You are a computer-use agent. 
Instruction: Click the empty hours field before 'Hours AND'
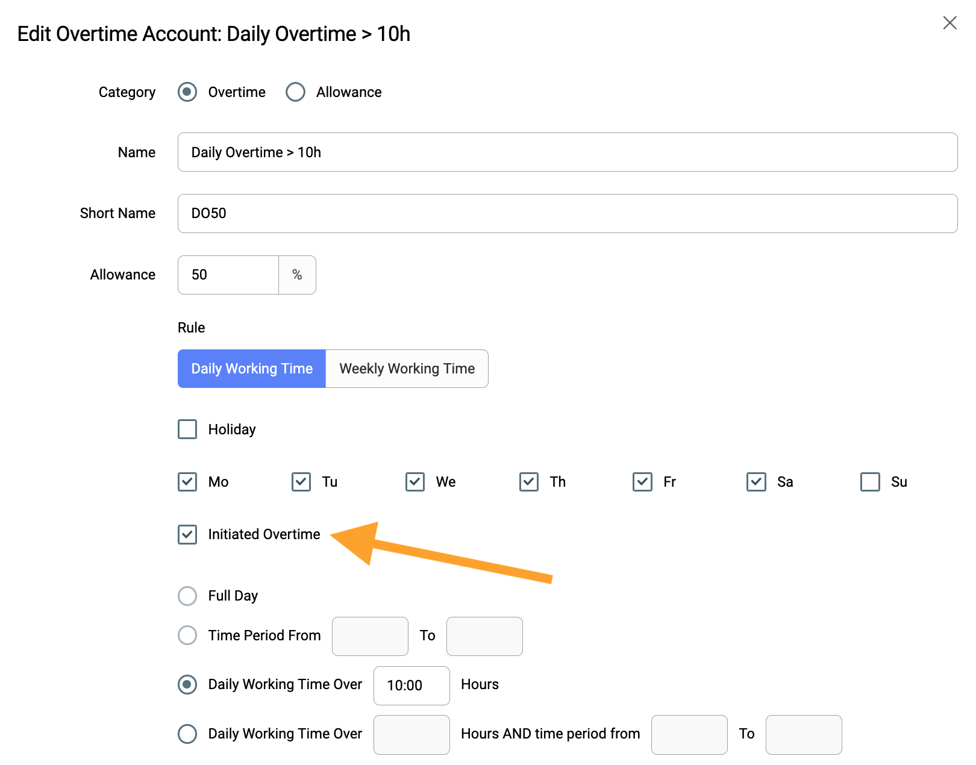[411, 735]
